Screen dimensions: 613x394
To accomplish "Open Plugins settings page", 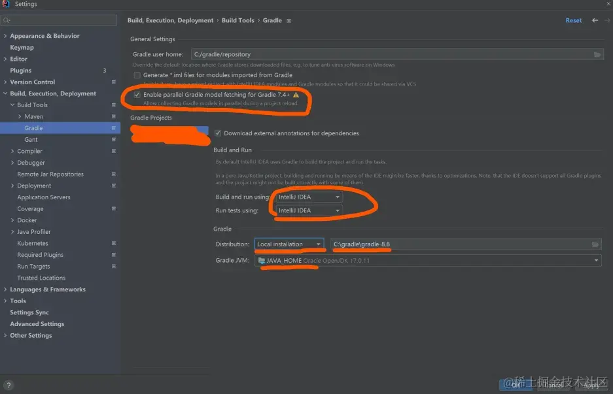I will click(x=21, y=71).
